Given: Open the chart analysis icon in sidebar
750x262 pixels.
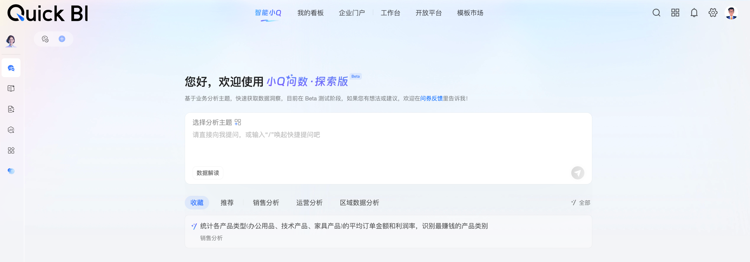Looking at the screenshot, I should (x=11, y=130).
